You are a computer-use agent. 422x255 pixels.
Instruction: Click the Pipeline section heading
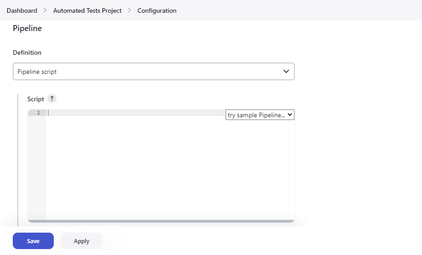[x=27, y=28]
